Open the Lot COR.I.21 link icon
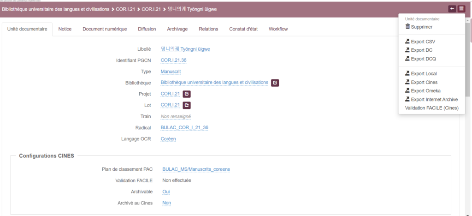Viewport: 472px width, 216px height. tap(187, 105)
